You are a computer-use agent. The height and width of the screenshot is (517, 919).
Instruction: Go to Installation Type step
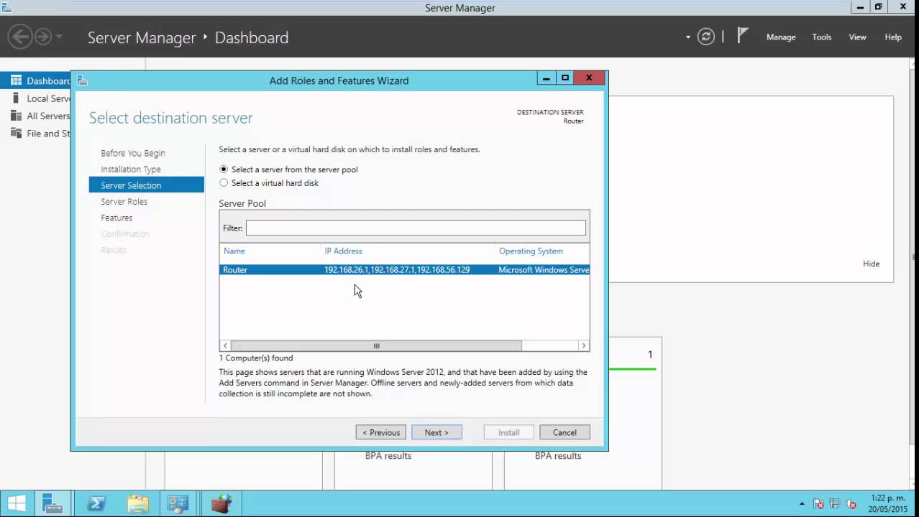[x=131, y=169]
